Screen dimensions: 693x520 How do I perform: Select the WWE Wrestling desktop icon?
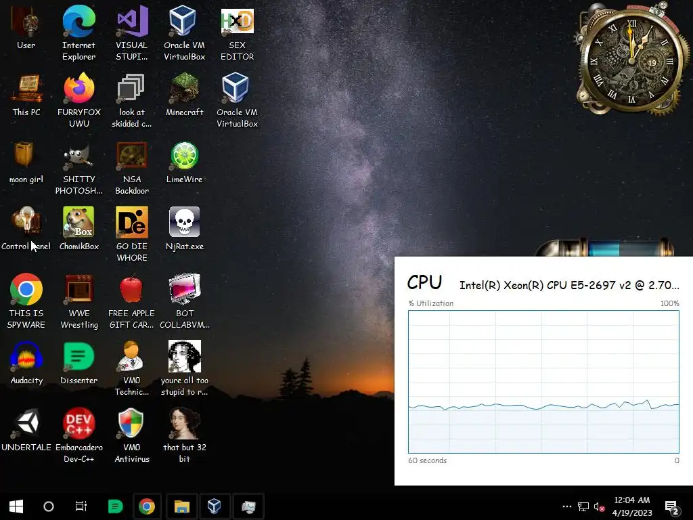[79, 301]
